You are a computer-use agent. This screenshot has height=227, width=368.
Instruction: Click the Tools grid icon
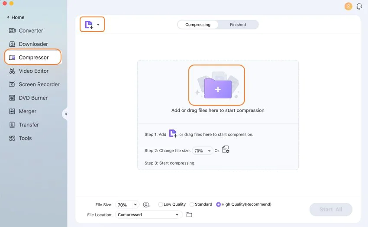click(12, 138)
